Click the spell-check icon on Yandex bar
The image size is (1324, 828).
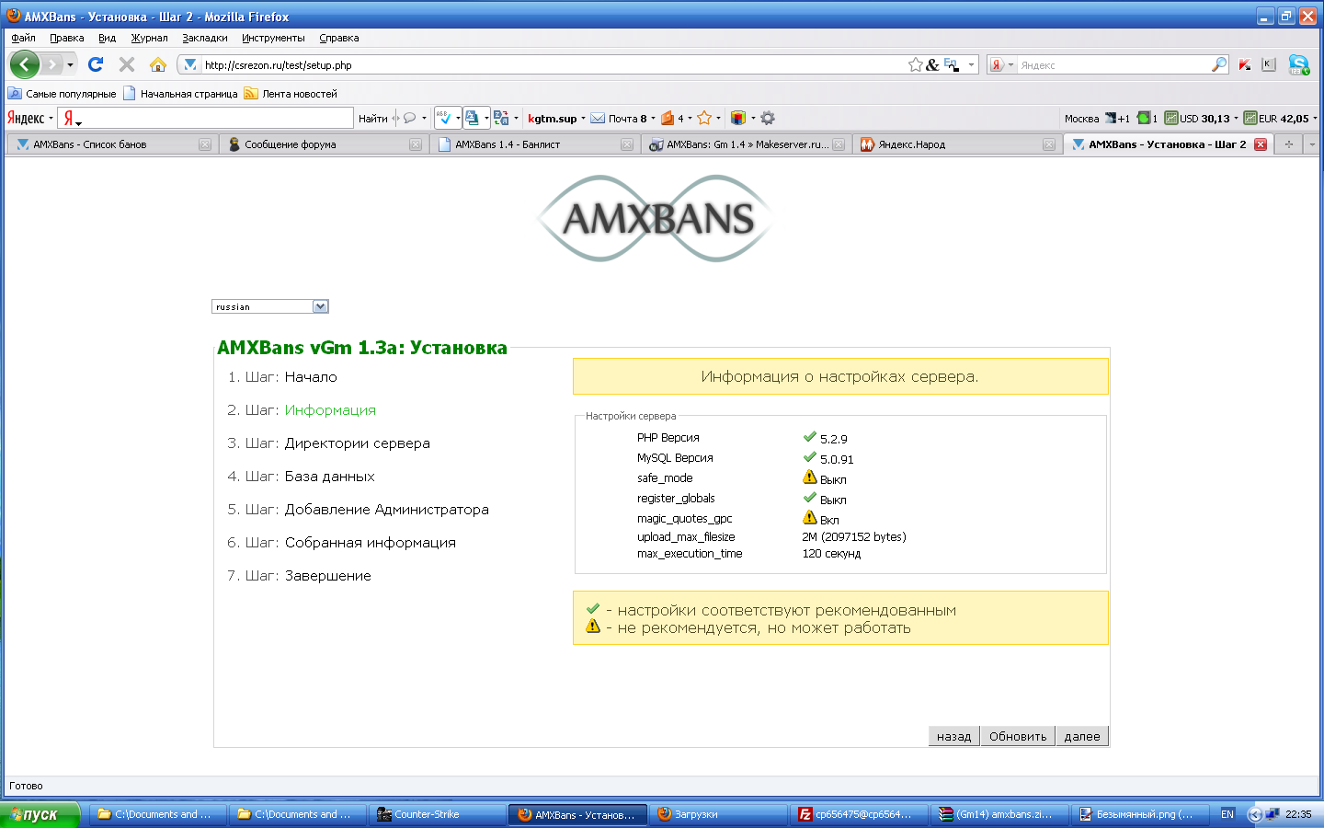[x=444, y=118]
